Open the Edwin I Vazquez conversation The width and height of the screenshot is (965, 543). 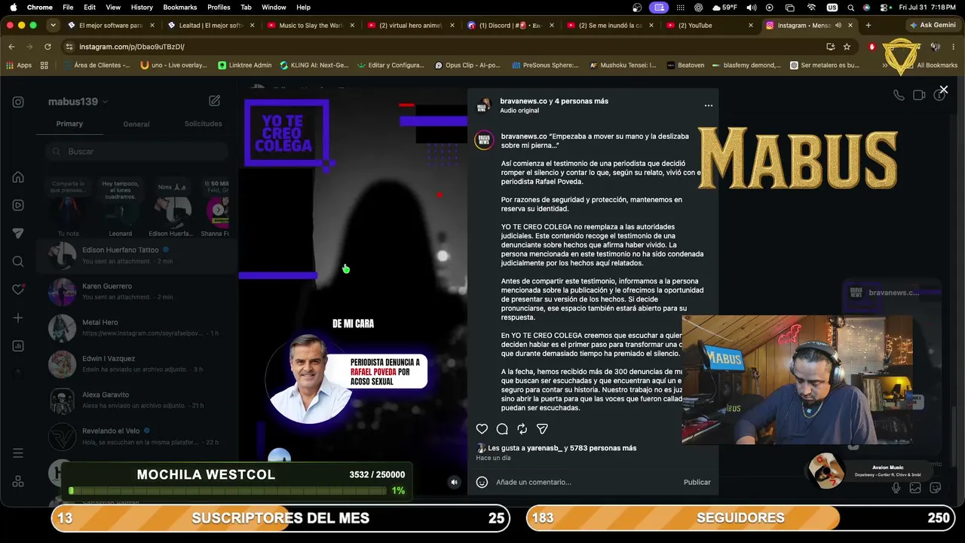pos(137,364)
